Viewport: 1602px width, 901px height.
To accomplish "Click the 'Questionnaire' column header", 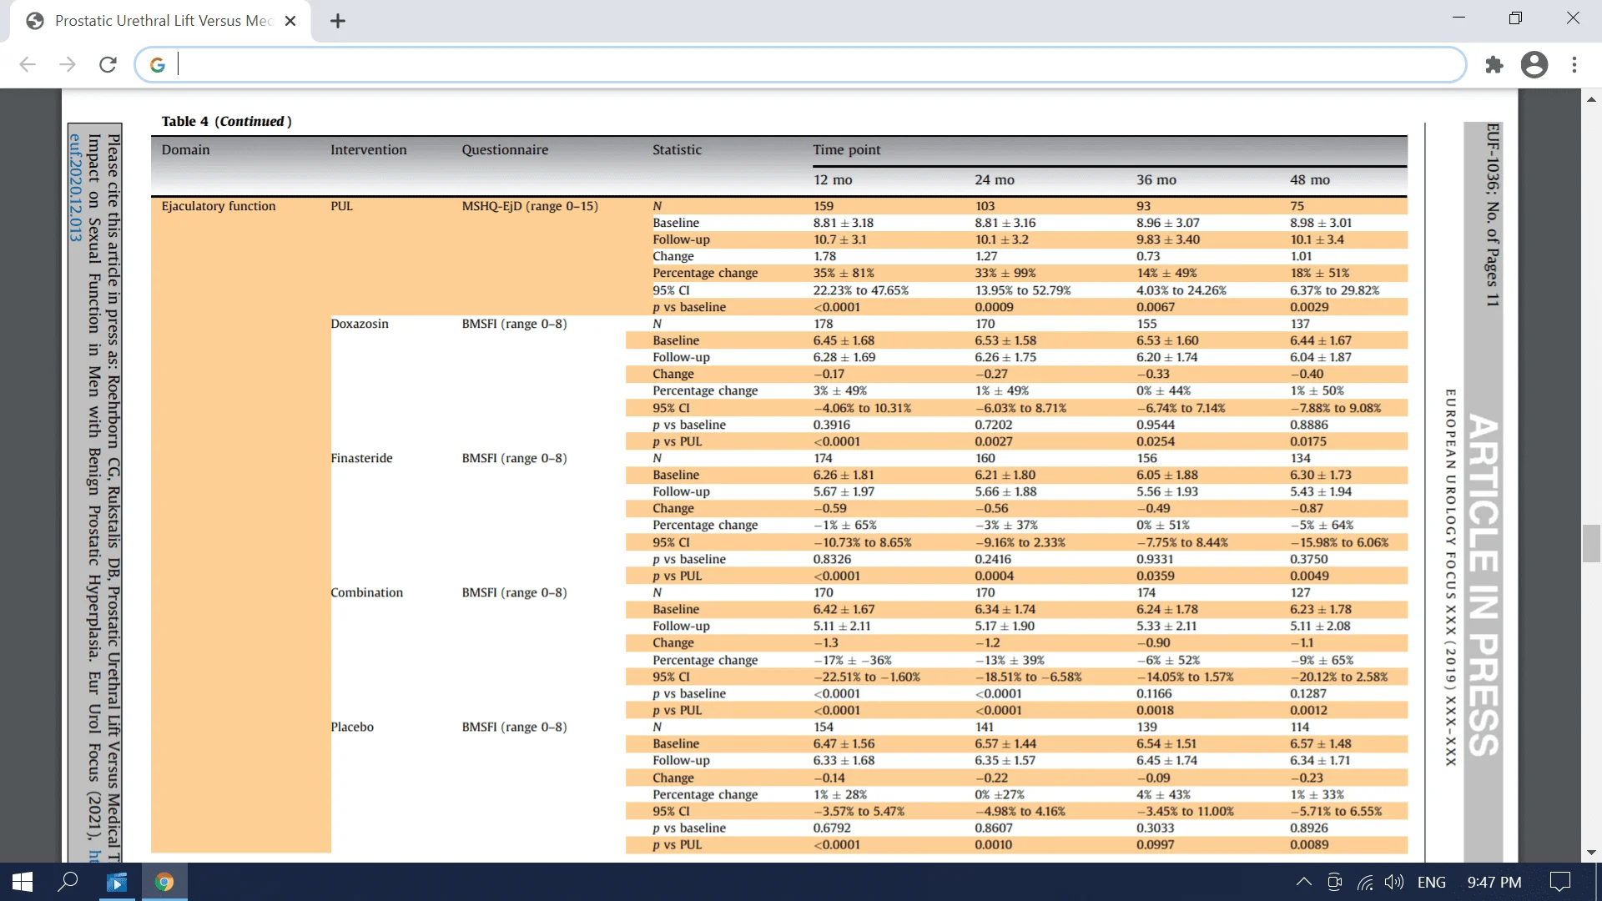I will [x=505, y=149].
